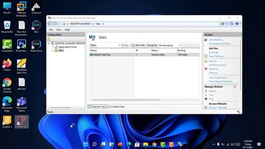Click the IIS Manager forward navigation arrow

click(x=55, y=24)
